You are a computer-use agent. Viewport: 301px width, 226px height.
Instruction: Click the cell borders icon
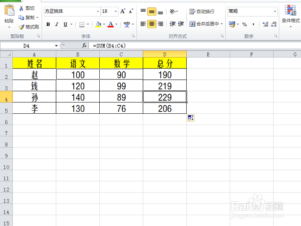click(x=82, y=24)
